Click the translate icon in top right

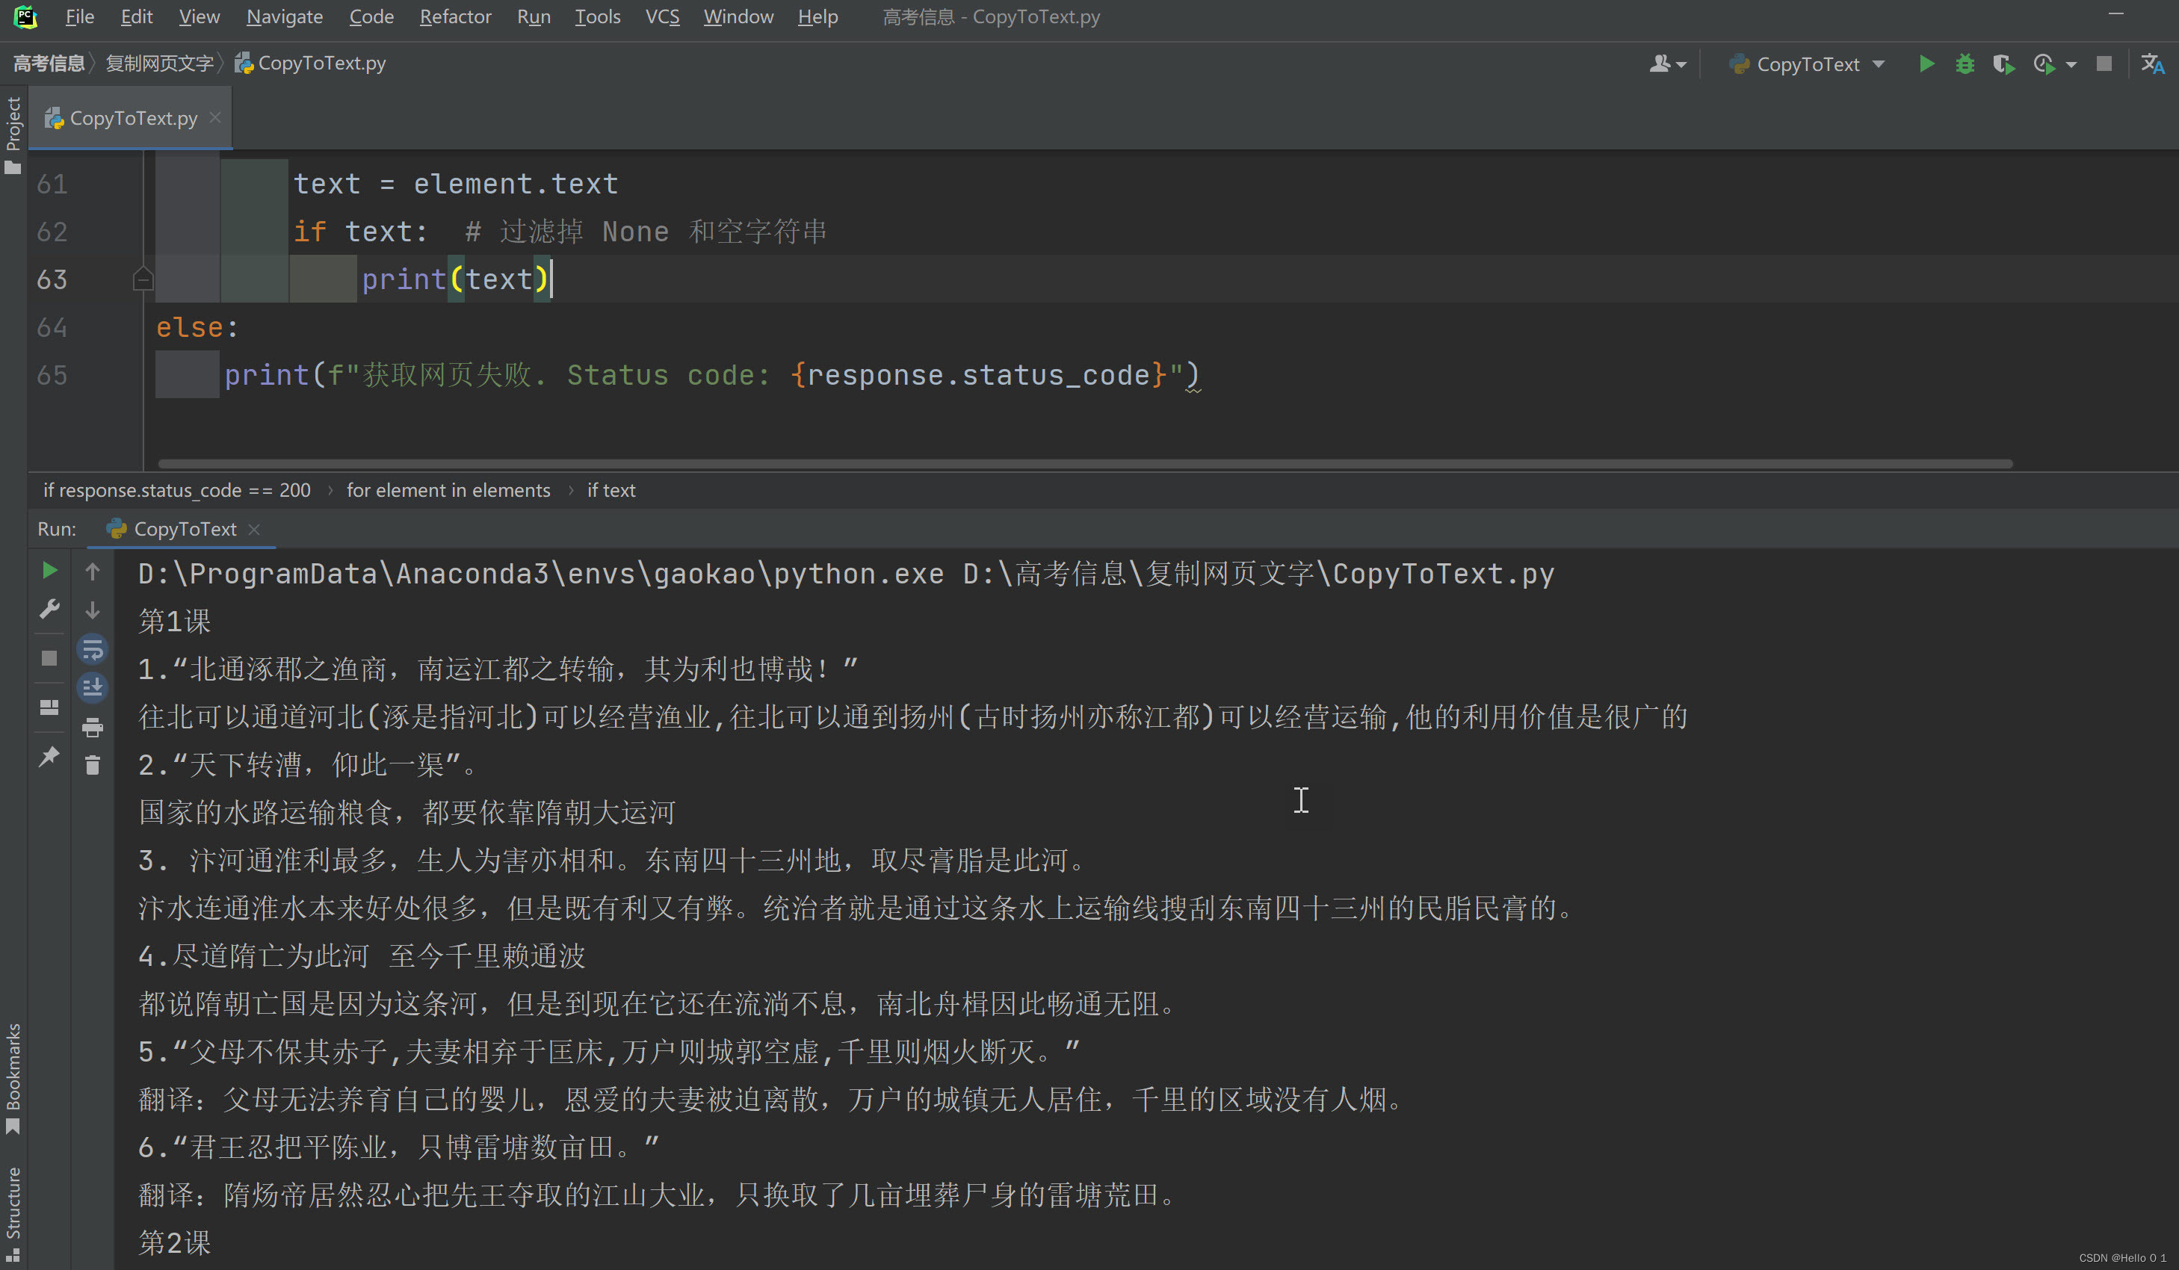pyautogui.click(x=2151, y=64)
